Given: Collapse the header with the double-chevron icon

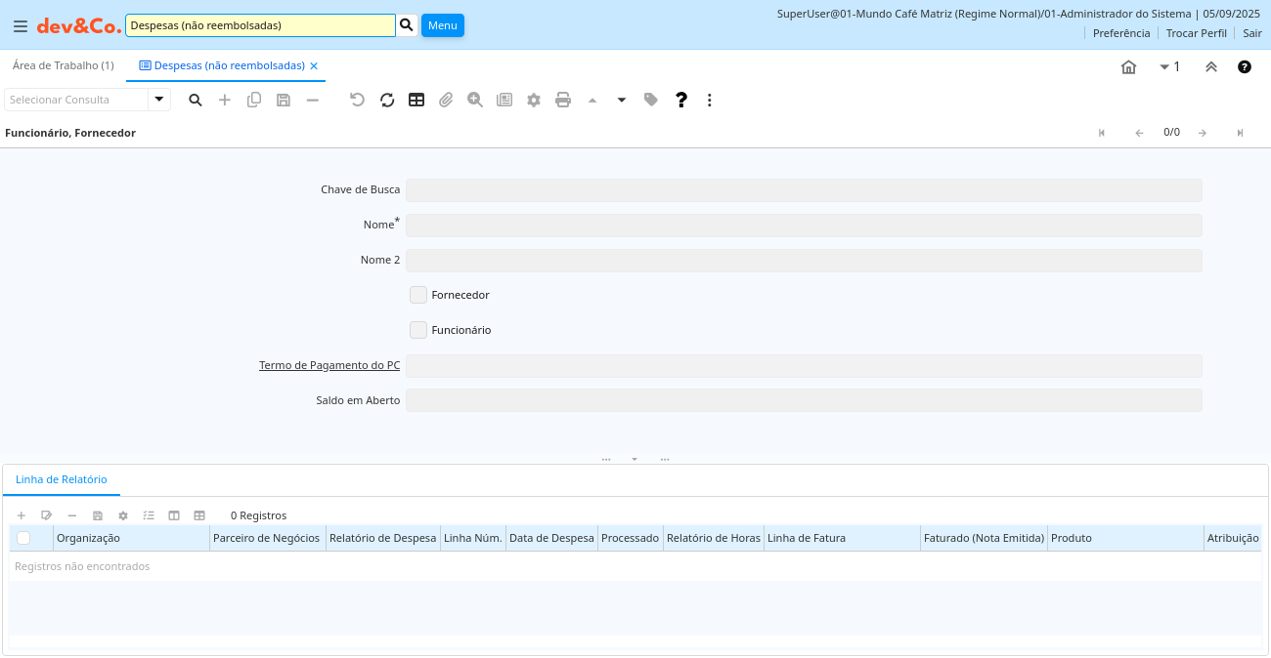Looking at the screenshot, I should coord(1211,67).
